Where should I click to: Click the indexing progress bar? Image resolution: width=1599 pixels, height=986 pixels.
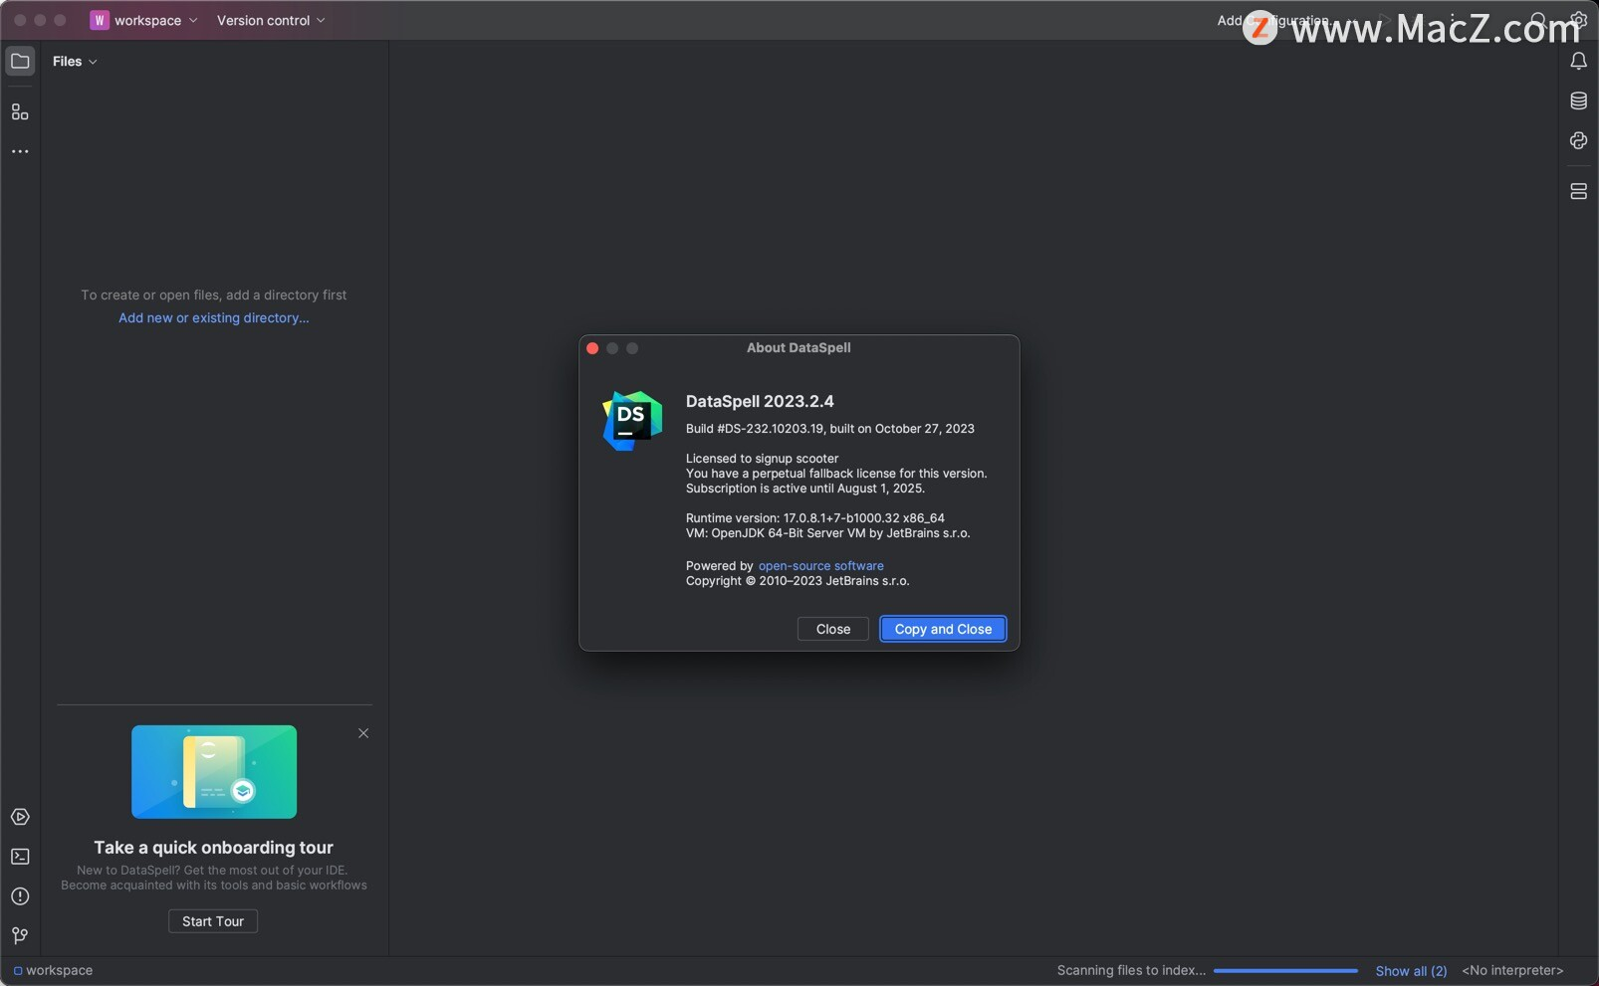pos(1285,970)
